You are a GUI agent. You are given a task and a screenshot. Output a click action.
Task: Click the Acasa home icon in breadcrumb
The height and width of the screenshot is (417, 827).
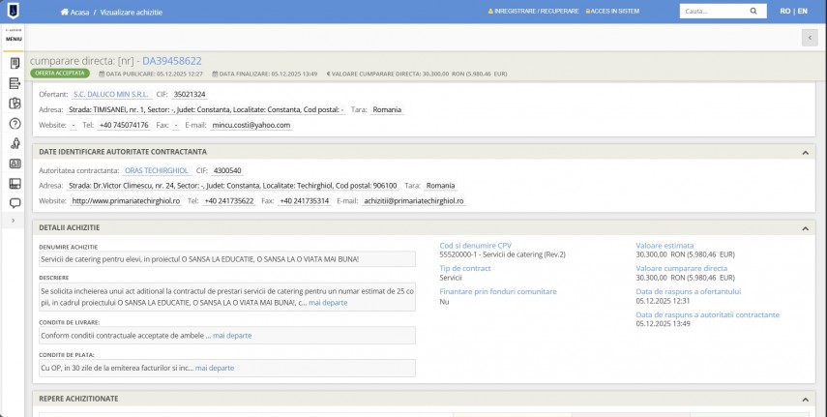point(65,12)
